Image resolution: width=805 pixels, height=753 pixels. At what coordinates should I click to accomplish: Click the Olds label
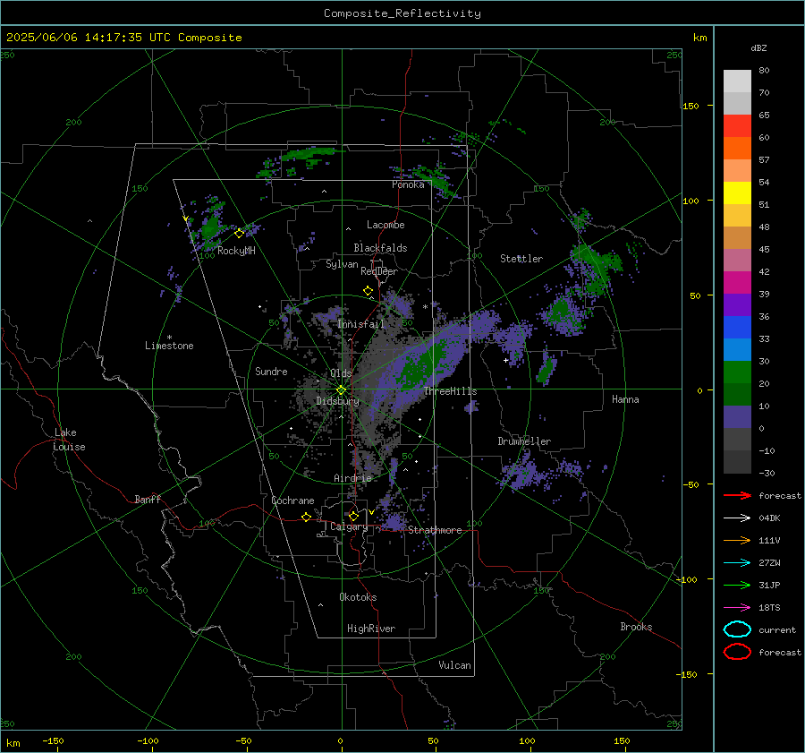(x=341, y=373)
